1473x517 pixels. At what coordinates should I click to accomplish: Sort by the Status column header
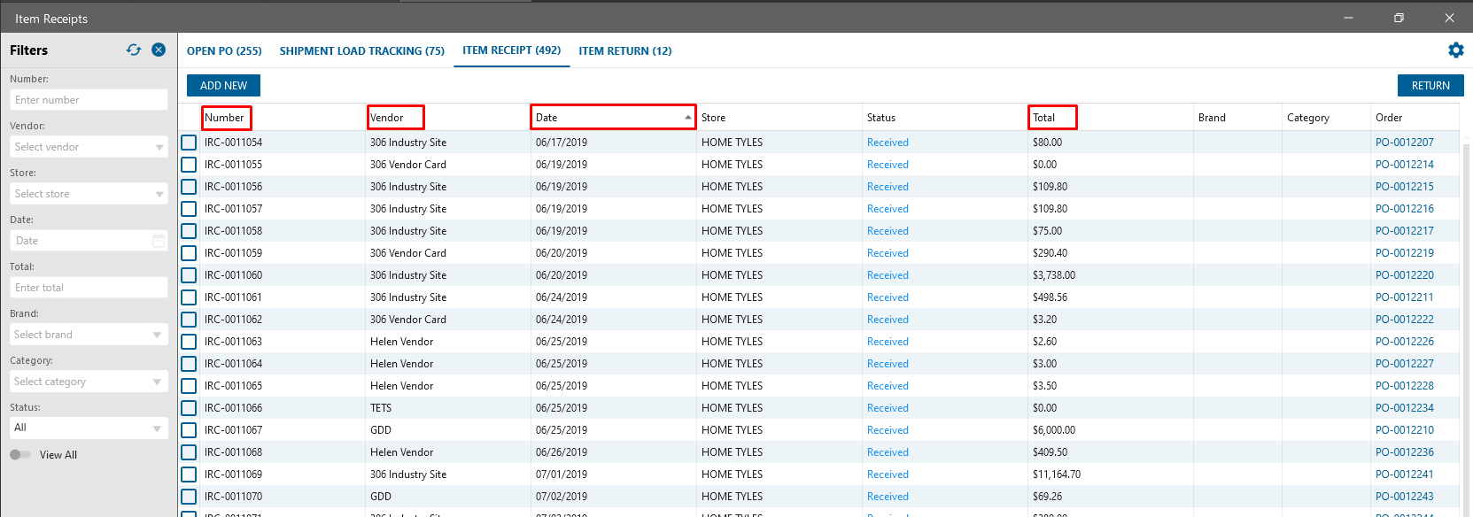880,118
